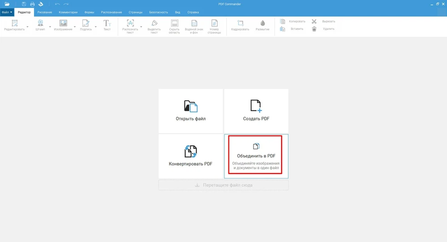The width and height of the screenshot is (447, 242).
Task: Click the Открыть файл tile
Action: coord(190,110)
